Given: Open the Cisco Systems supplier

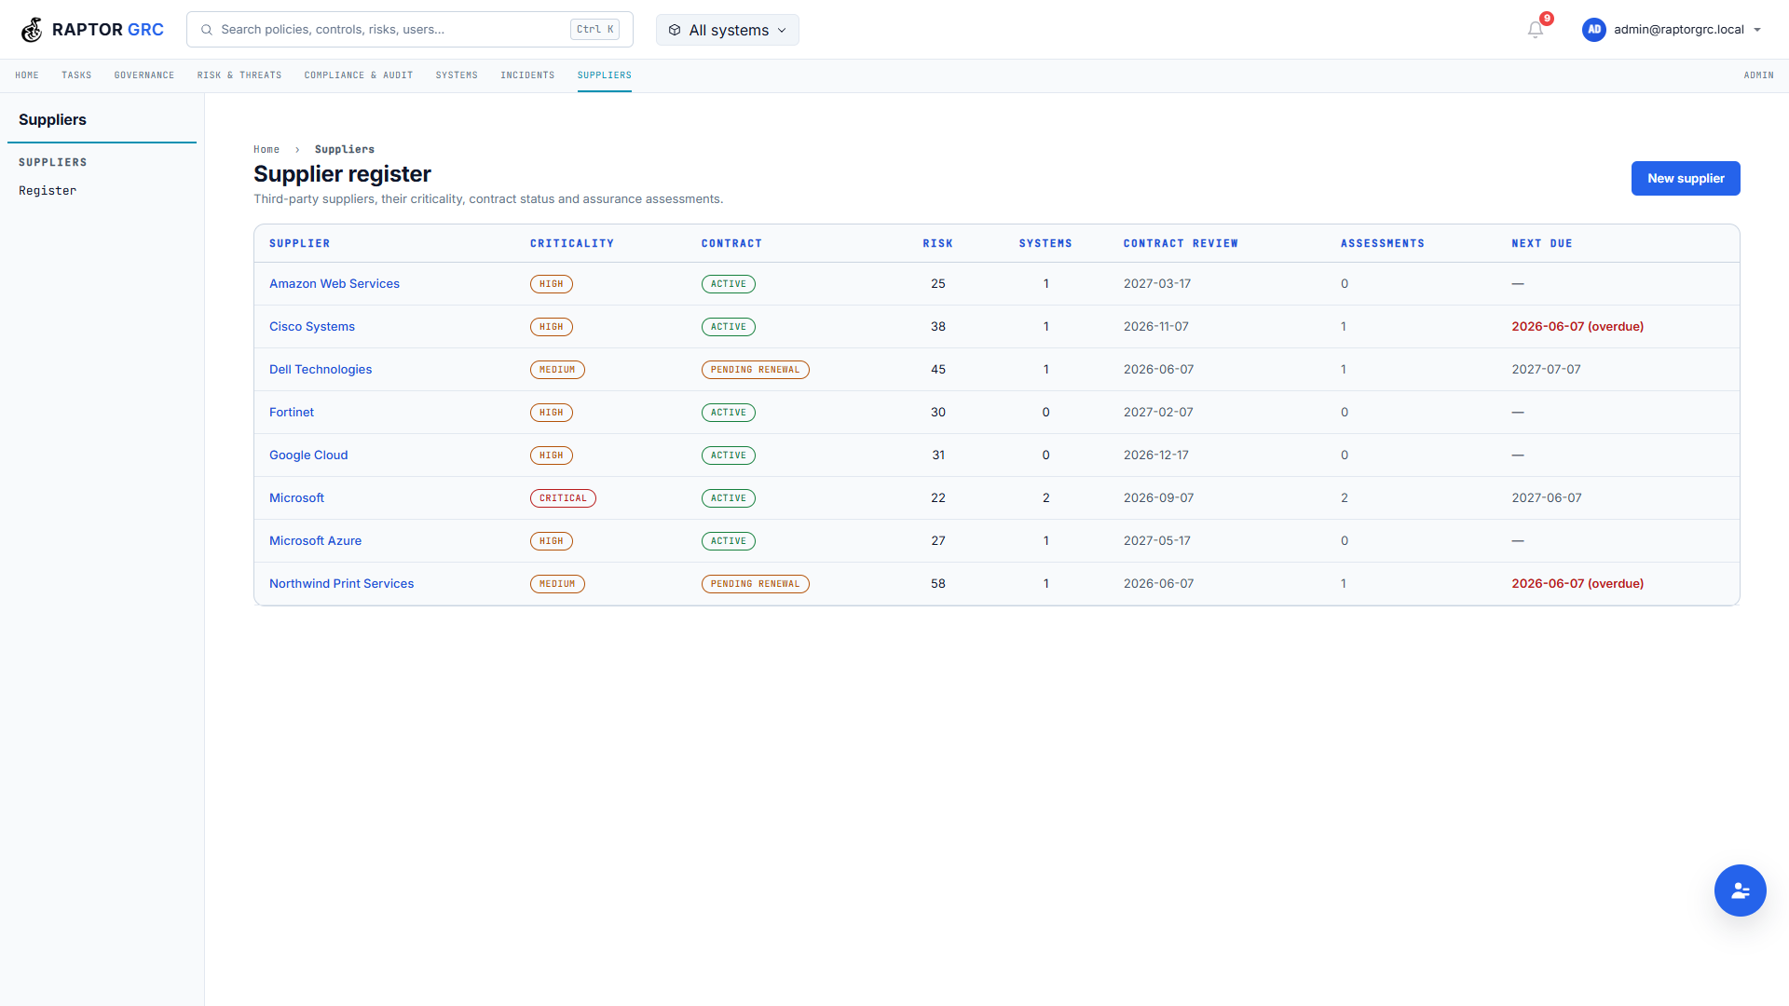Looking at the screenshot, I should click(x=312, y=327).
